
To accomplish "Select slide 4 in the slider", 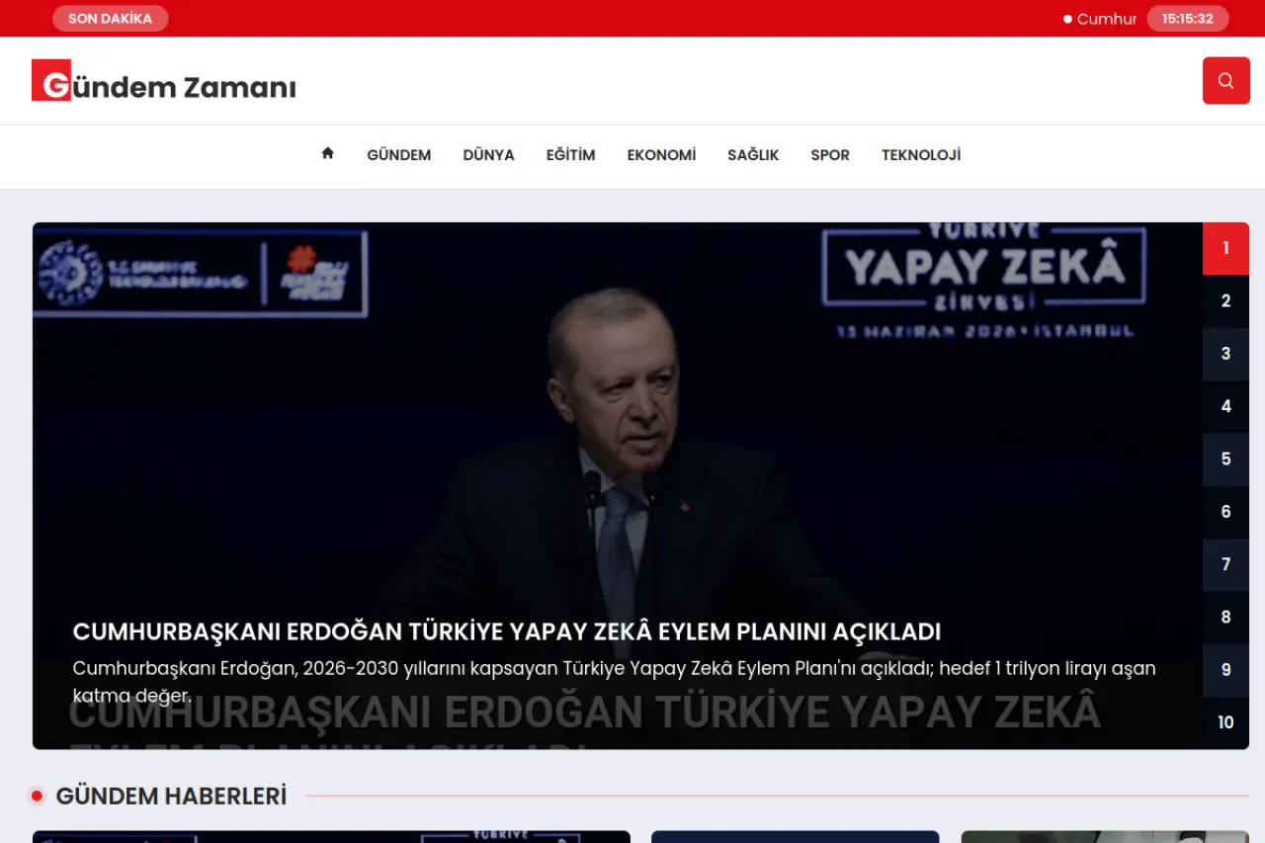I will 1225,406.
